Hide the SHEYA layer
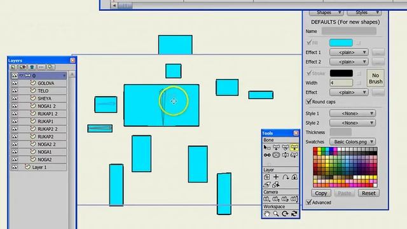407x229 pixels. tap(15, 99)
